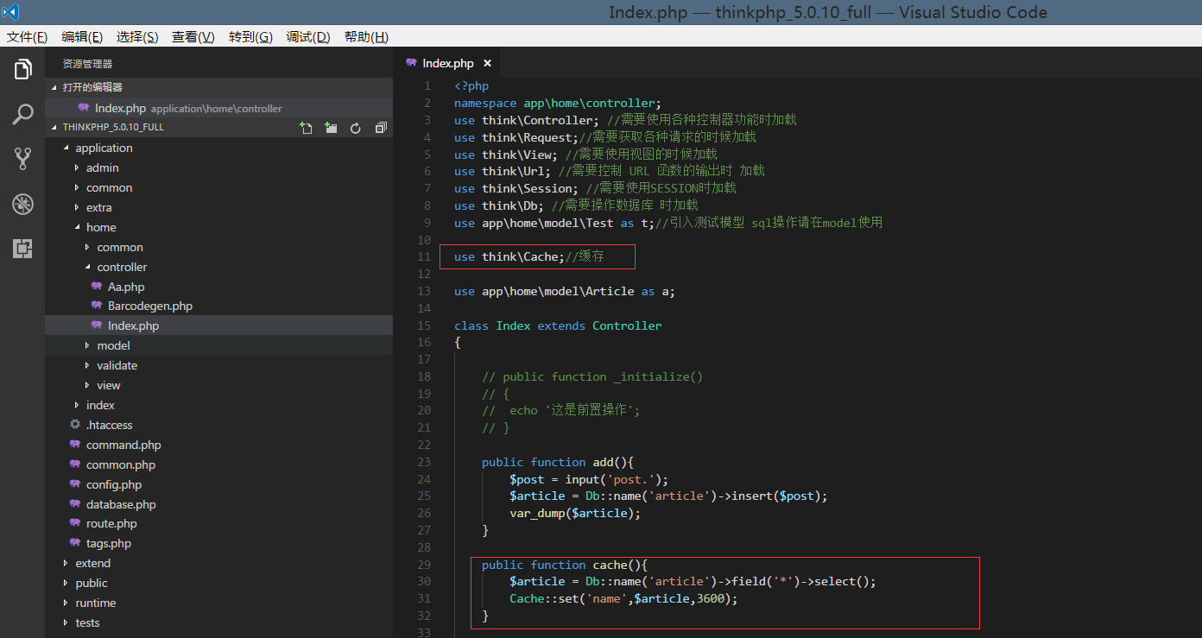The width and height of the screenshot is (1202, 638).
Task: Click the 'namespace app\home\controller;' line
Action: tap(558, 103)
